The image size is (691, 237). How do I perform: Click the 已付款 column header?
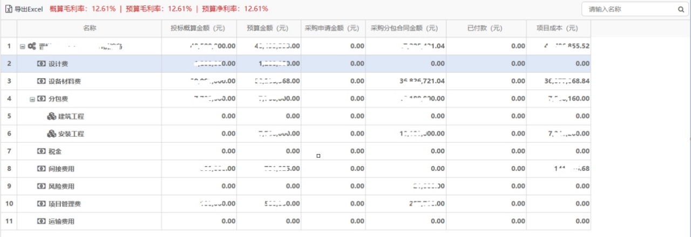point(485,28)
